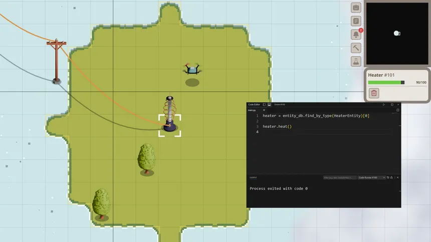Click the Heater health bar
This screenshot has width=431, height=242.
click(x=386, y=82)
